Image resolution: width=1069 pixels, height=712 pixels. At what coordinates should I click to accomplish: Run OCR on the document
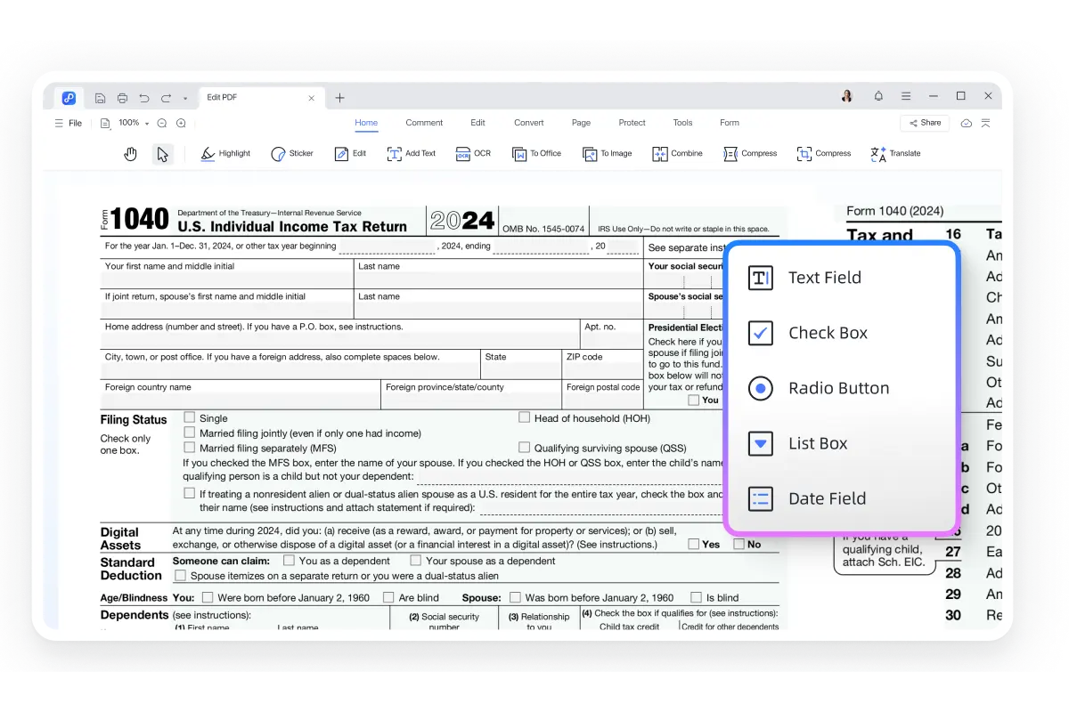473,153
